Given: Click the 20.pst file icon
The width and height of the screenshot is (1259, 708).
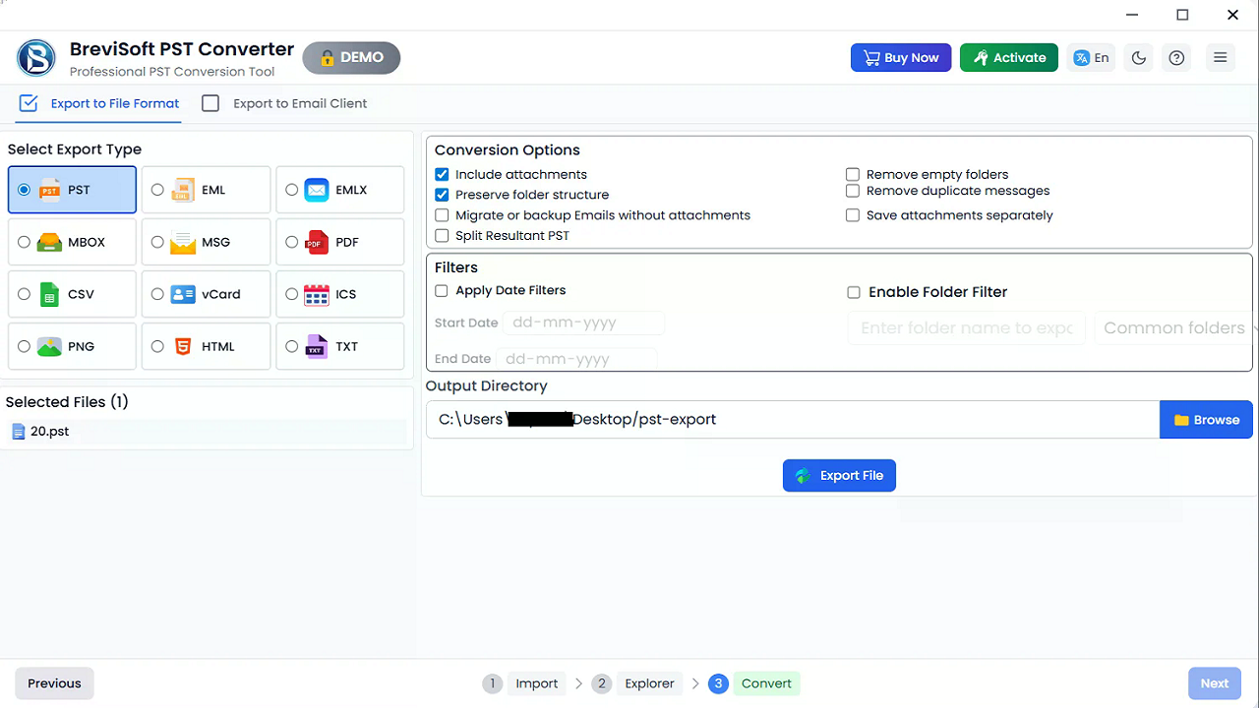Looking at the screenshot, I should pyautogui.click(x=19, y=432).
